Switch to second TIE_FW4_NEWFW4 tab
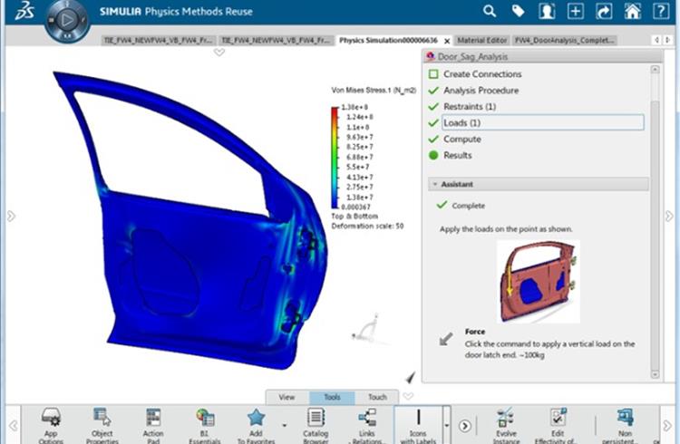 tap(277, 41)
